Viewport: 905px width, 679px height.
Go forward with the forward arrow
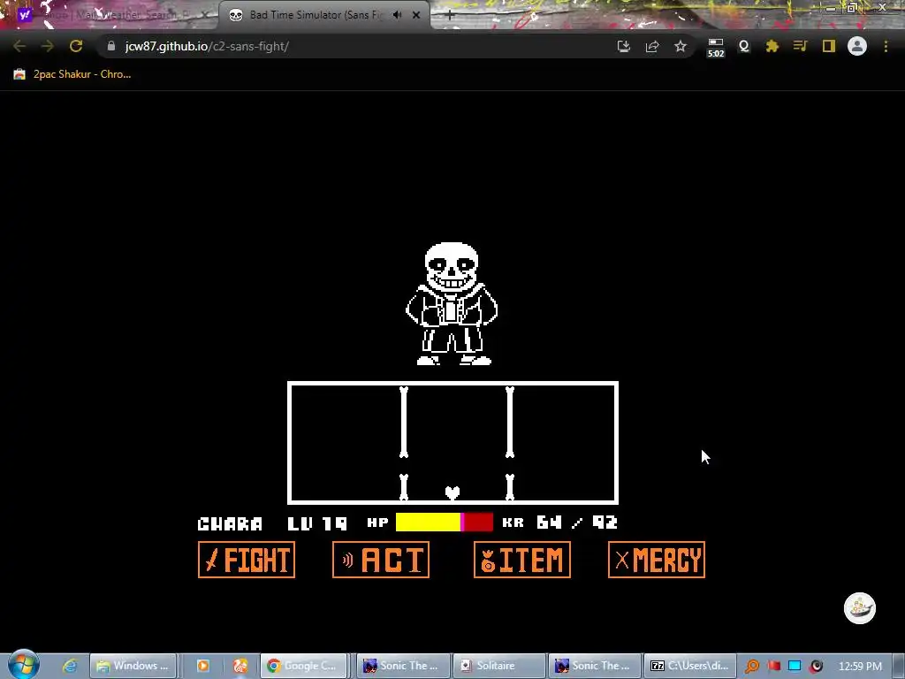[48, 46]
